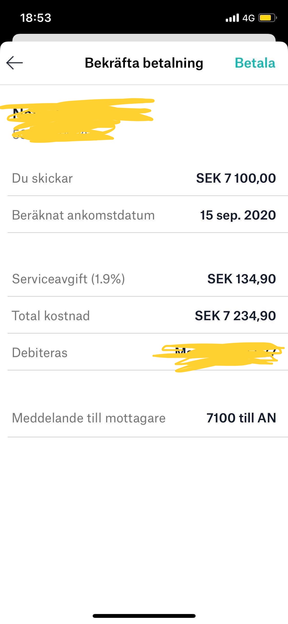Tap the redacted recipient details area
288x624 pixels.
click(x=77, y=120)
